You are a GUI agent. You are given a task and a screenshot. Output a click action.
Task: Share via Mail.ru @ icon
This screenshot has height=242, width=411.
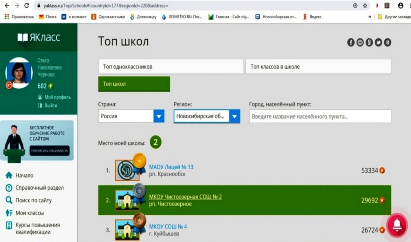point(360,43)
